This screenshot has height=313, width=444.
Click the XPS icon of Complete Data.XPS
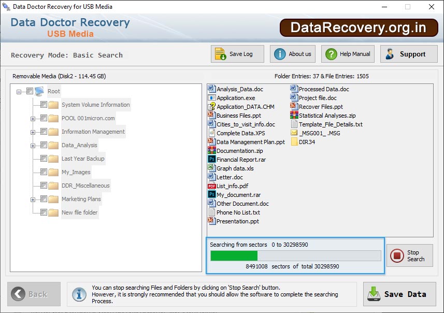[x=211, y=133]
